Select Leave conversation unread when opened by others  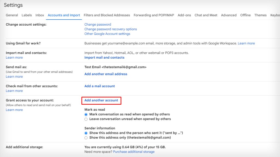86,119
